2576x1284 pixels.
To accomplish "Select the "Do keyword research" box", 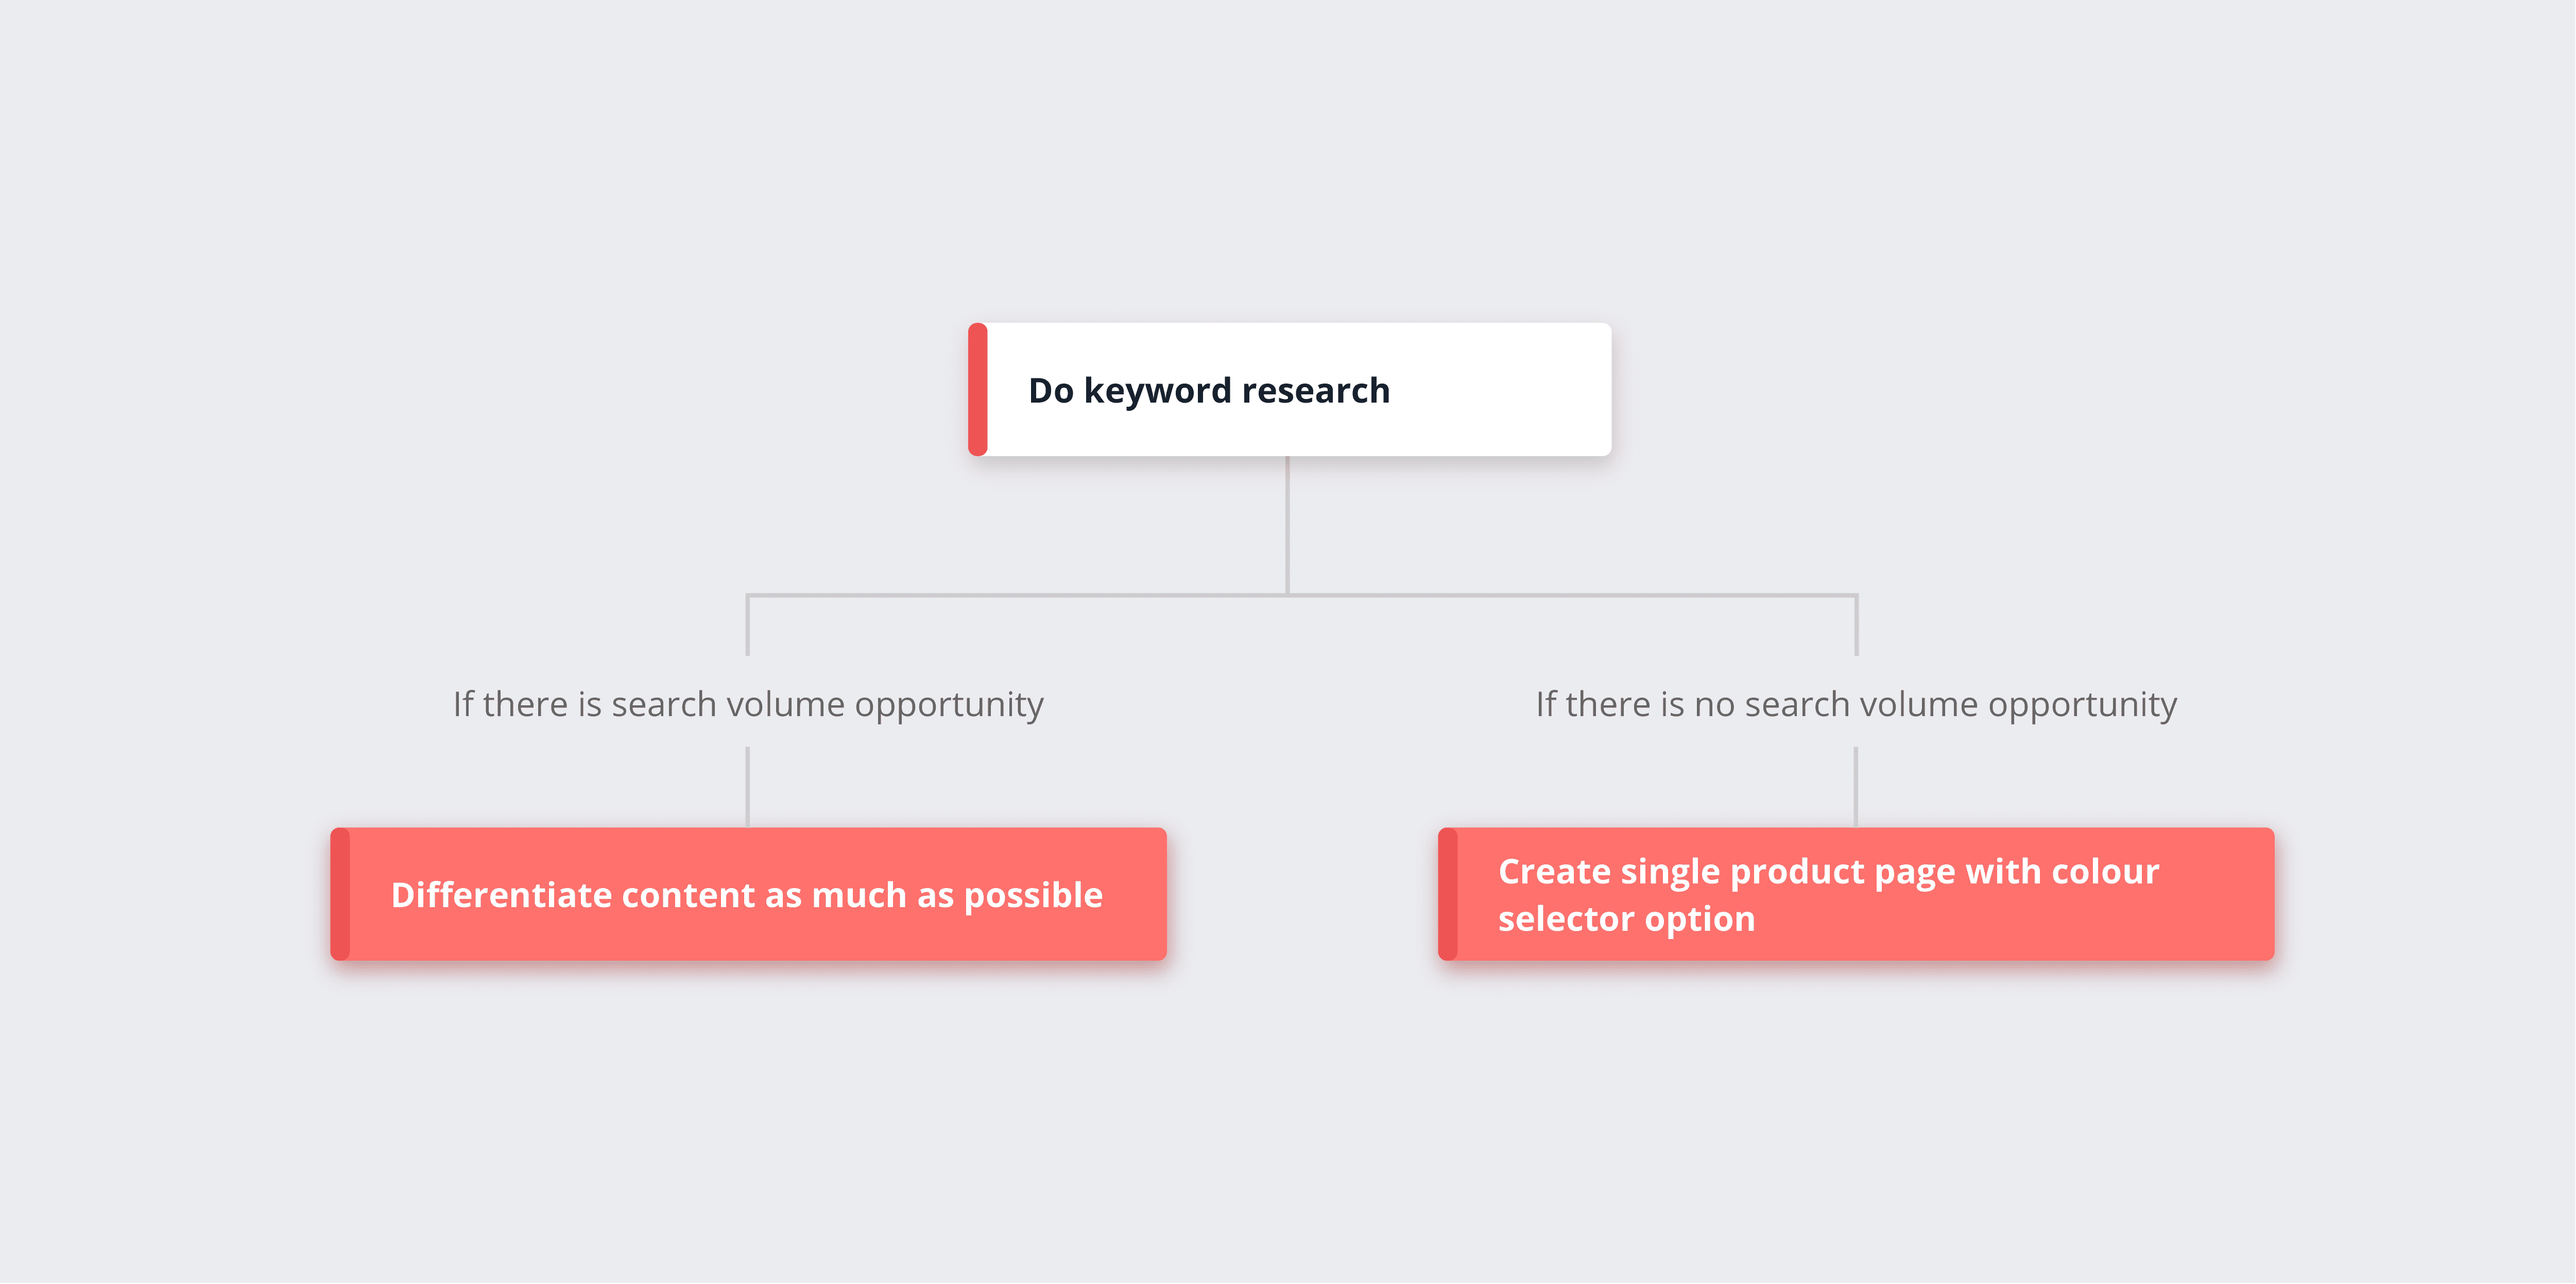I will tap(1289, 389).
